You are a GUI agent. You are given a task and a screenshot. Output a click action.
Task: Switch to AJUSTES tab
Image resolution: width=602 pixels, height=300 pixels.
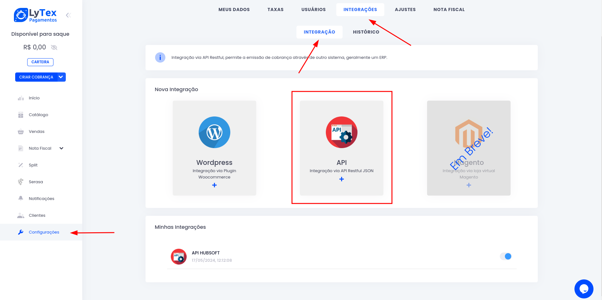click(x=405, y=9)
